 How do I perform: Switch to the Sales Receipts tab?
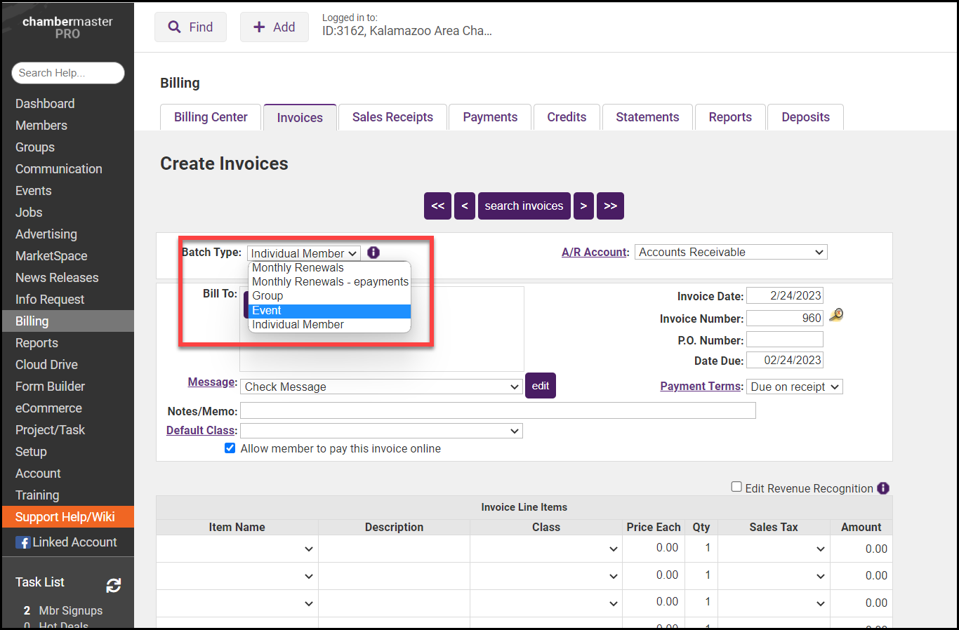(392, 117)
